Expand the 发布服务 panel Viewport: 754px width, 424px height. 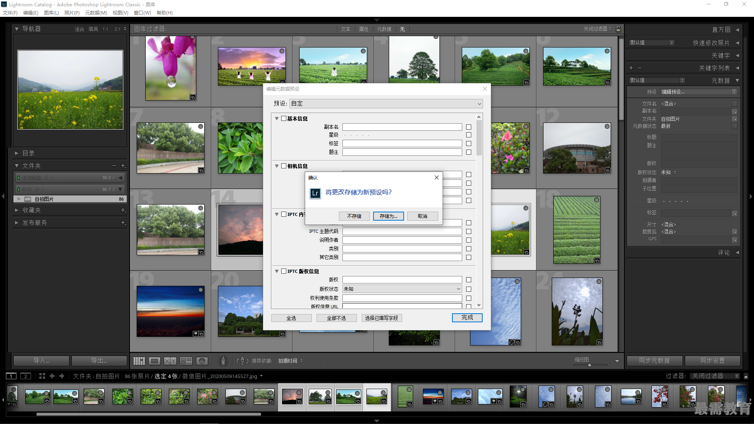[x=16, y=223]
